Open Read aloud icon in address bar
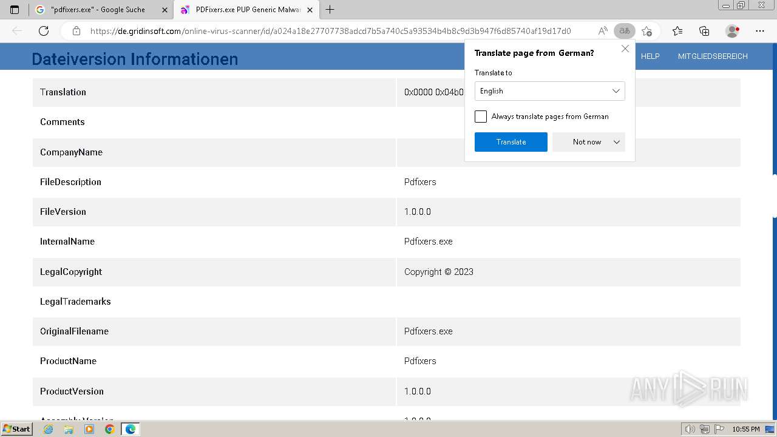 coord(603,31)
